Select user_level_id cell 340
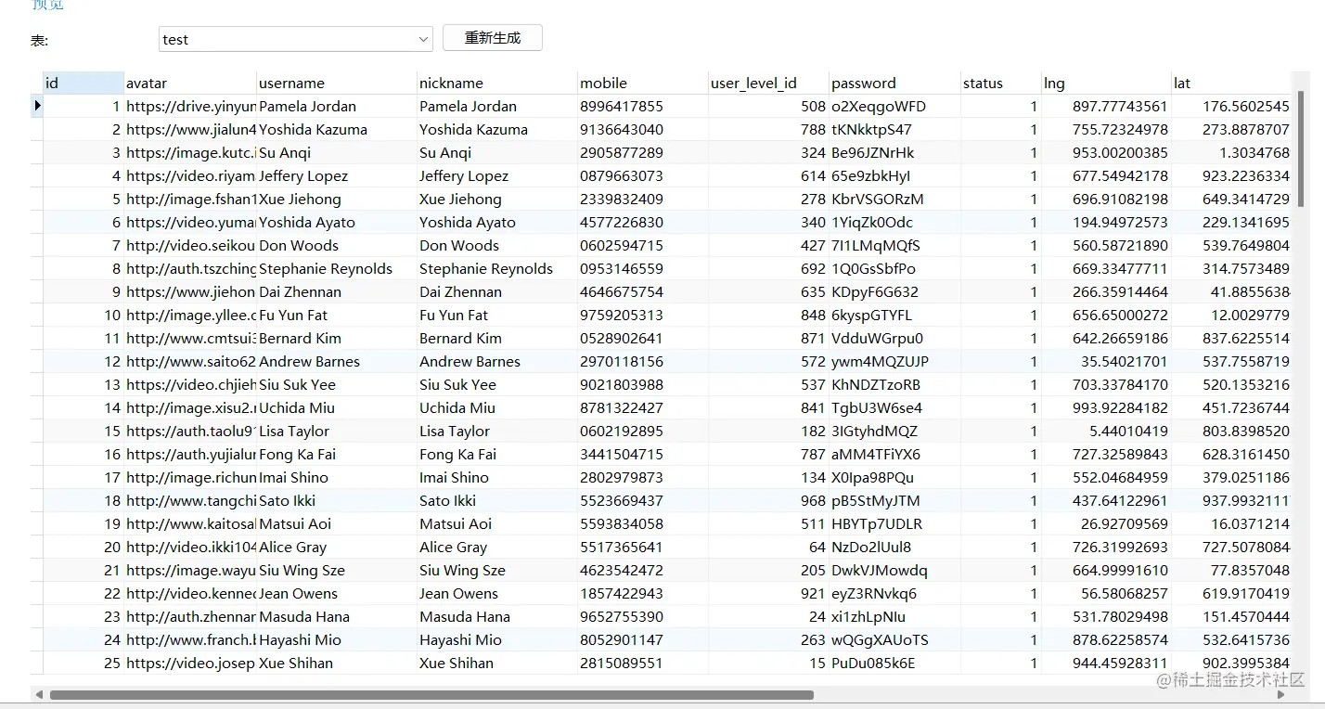 tap(768, 222)
